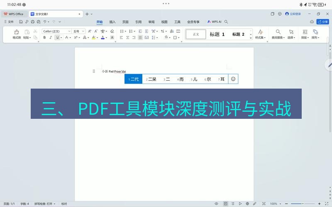Open the font size 五号 dropdown
The height and width of the screenshot is (207, 332).
tap(83, 31)
